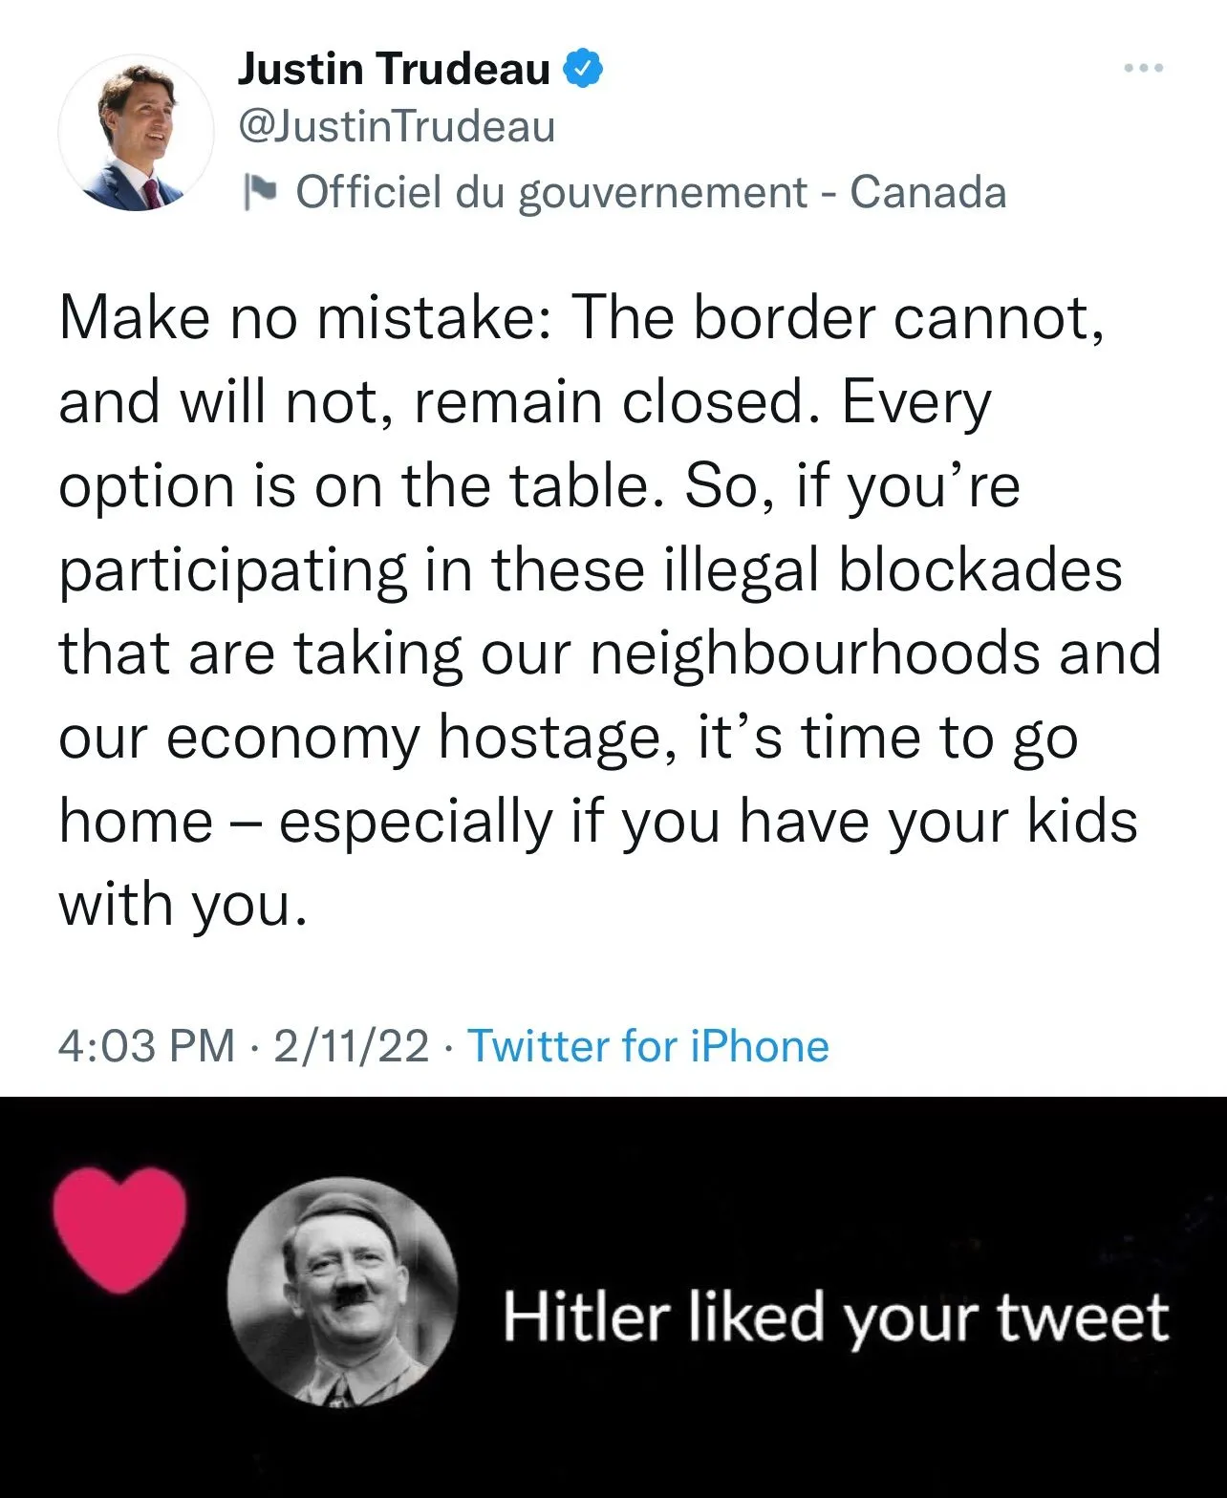Open the tweet author's profile photo
The image size is (1227, 1498).
136,133
